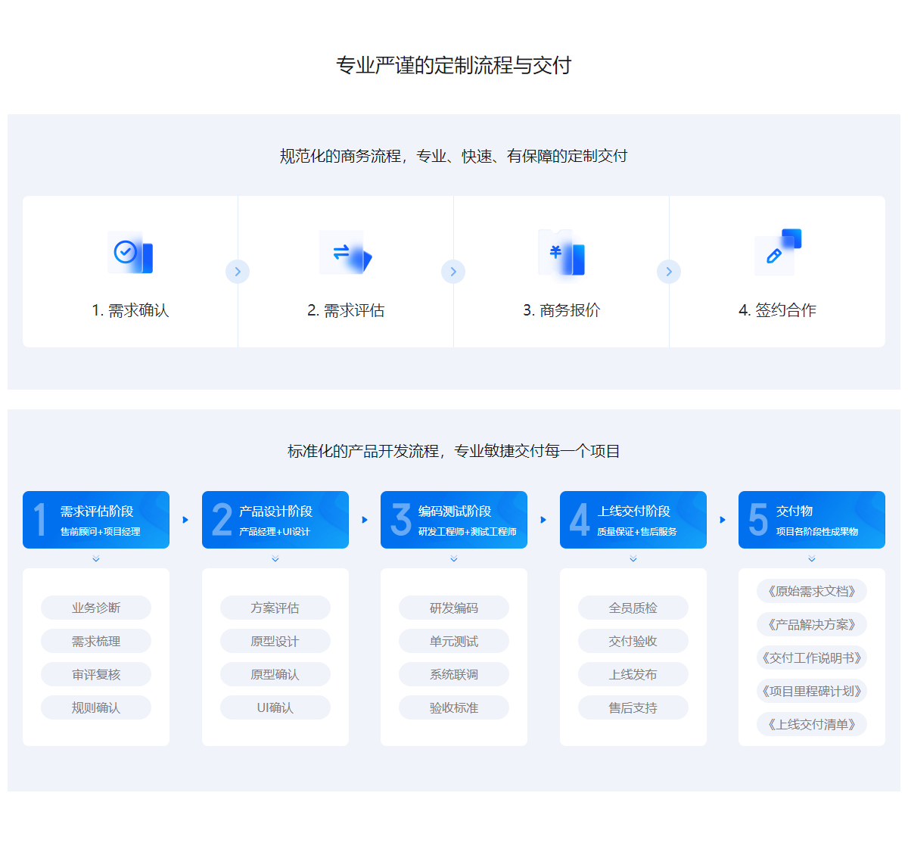Click the 上线发布 pill

[633, 674]
